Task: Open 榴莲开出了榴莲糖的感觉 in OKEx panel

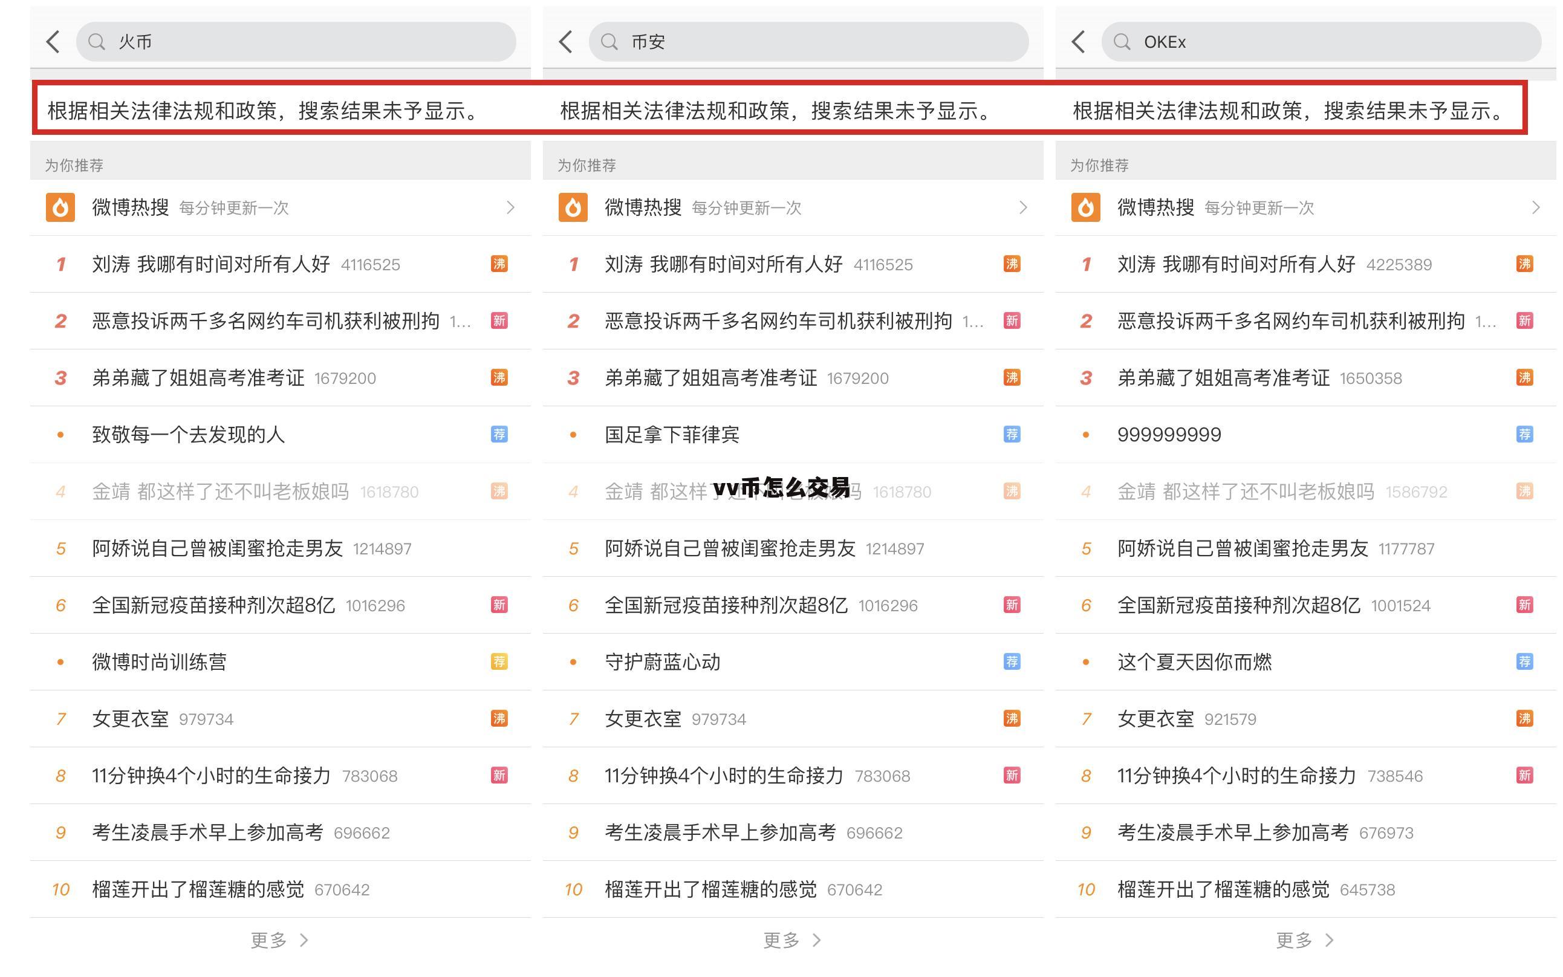Action: point(1223,890)
